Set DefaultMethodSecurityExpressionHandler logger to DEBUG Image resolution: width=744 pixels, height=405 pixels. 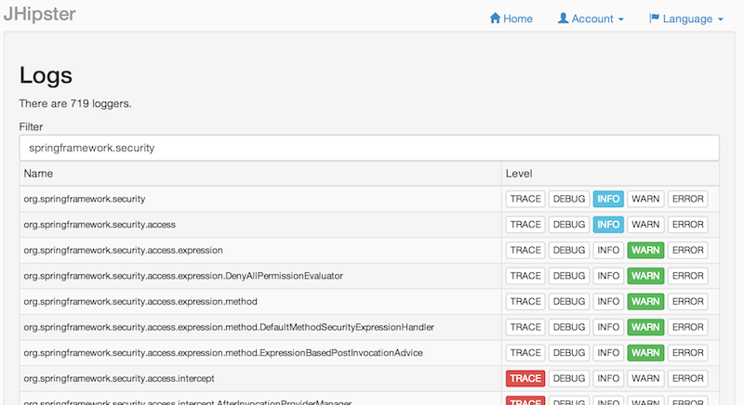pos(567,327)
